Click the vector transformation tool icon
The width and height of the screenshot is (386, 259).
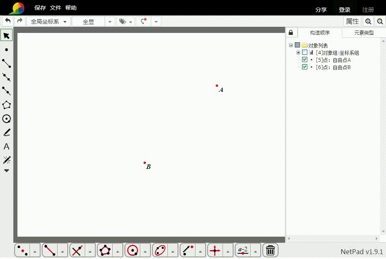coord(188,250)
